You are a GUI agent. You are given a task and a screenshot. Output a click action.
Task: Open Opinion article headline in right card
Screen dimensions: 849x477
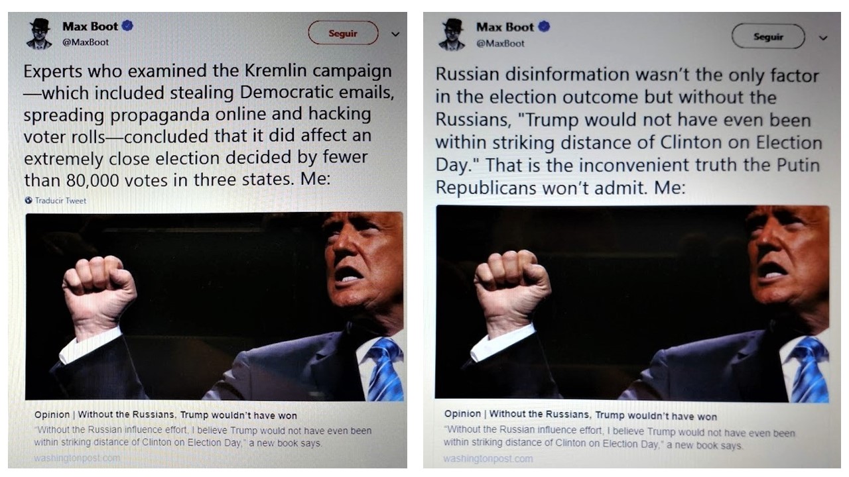pos(580,415)
